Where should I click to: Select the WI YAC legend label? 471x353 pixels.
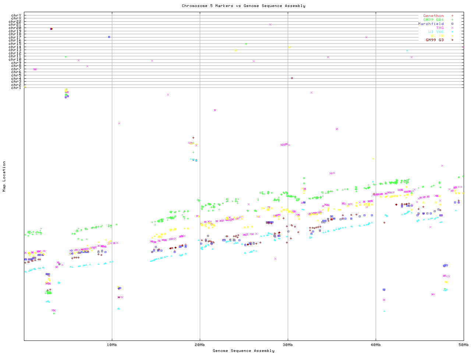point(436,32)
